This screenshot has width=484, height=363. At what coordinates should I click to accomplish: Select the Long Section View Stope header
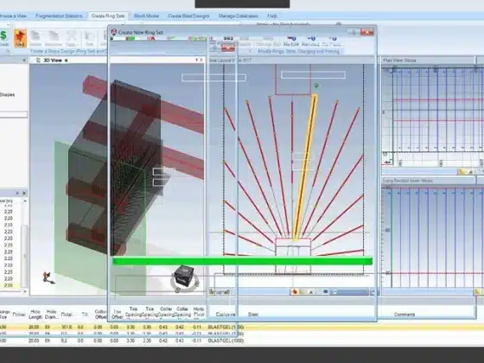click(428, 181)
